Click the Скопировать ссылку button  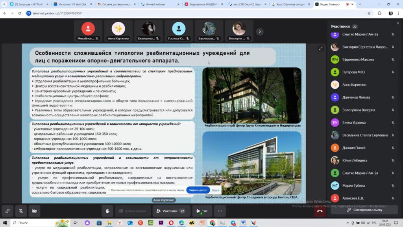point(364,210)
